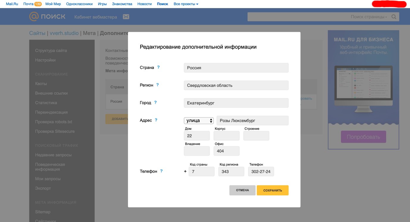
Task: Open Квоты in sidebar
Action: 41,84
